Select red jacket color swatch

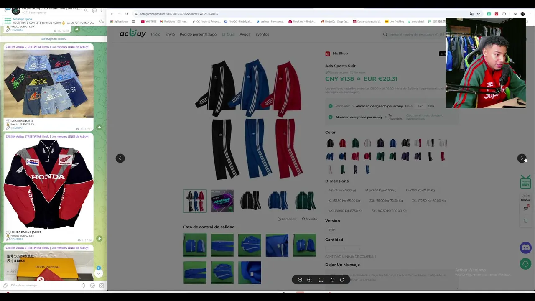pos(343,143)
